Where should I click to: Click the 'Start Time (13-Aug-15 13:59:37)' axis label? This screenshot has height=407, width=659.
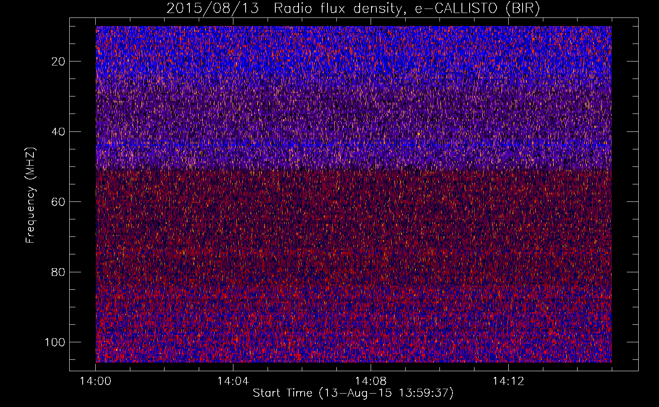[x=353, y=393]
